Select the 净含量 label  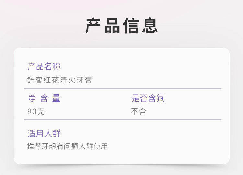pos(44,98)
